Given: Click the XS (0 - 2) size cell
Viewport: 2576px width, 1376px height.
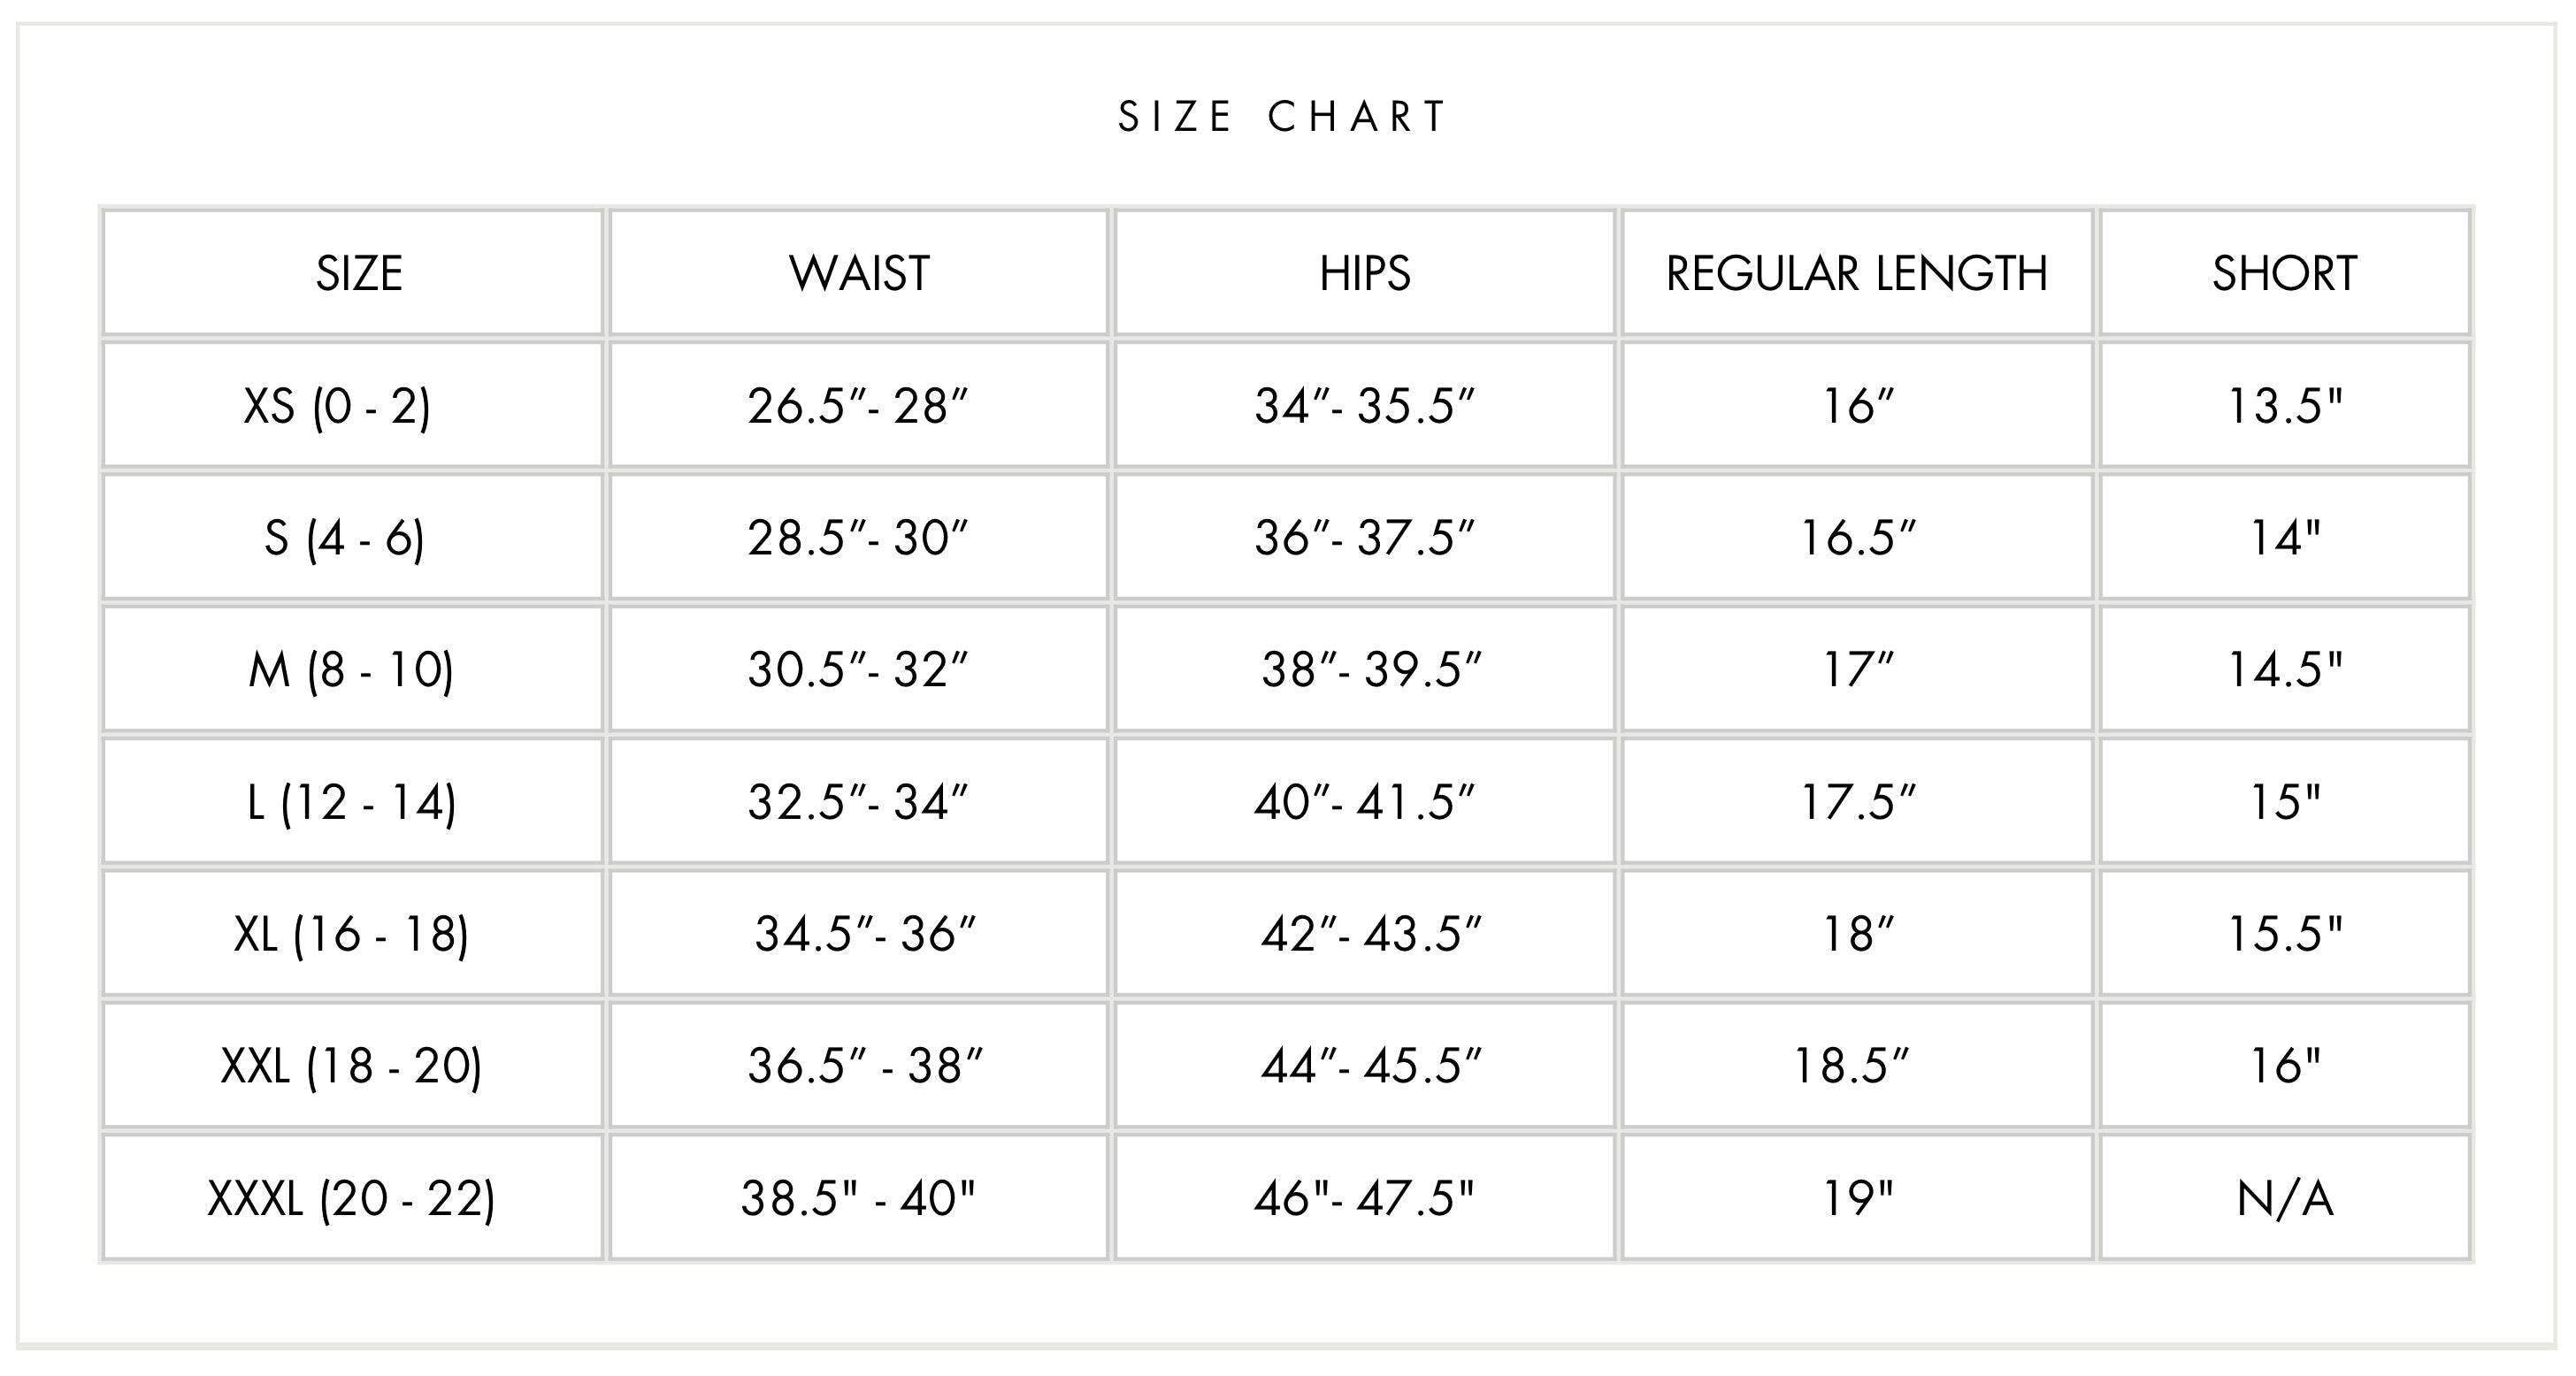Looking at the screenshot, I should click(x=353, y=405).
